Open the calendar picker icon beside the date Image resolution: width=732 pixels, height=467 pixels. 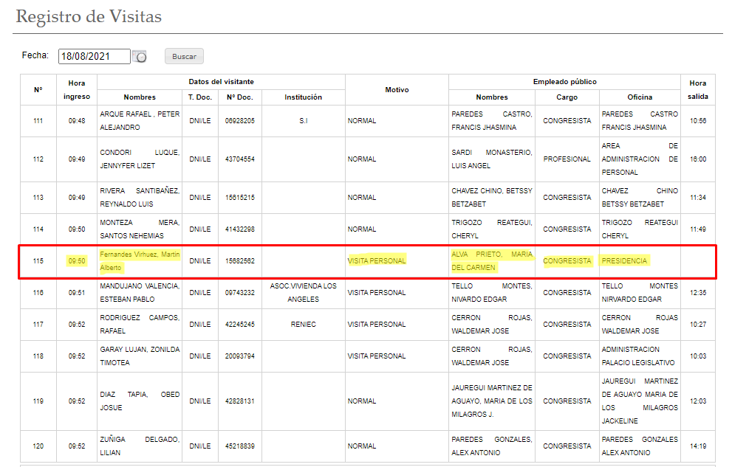click(140, 57)
